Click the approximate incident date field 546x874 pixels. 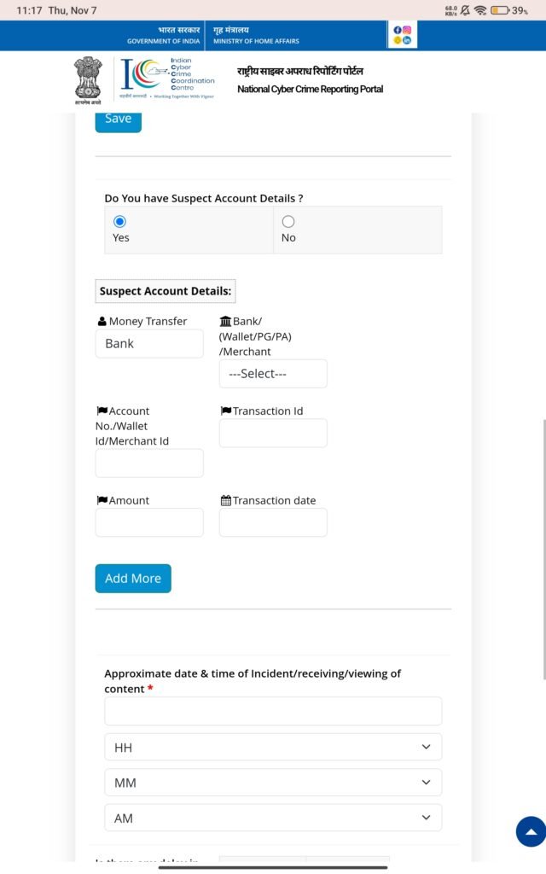click(x=273, y=711)
